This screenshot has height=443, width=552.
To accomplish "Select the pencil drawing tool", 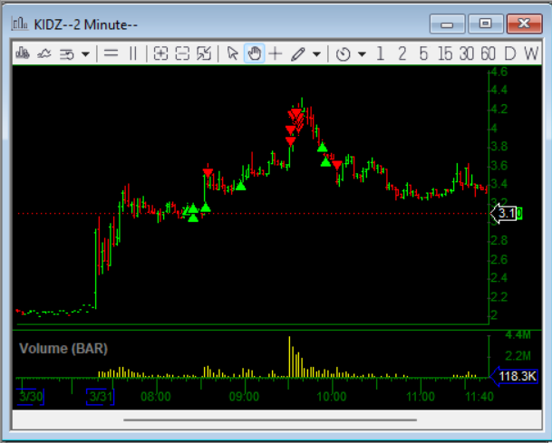I will coord(297,54).
